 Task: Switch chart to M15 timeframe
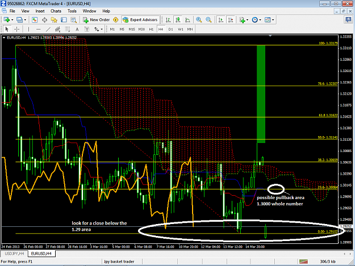point(132,29)
